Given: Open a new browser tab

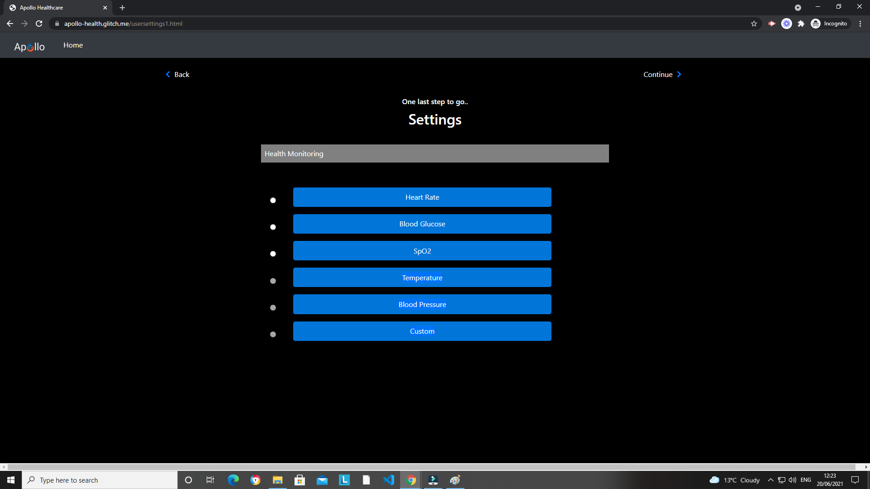Looking at the screenshot, I should pyautogui.click(x=122, y=8).
